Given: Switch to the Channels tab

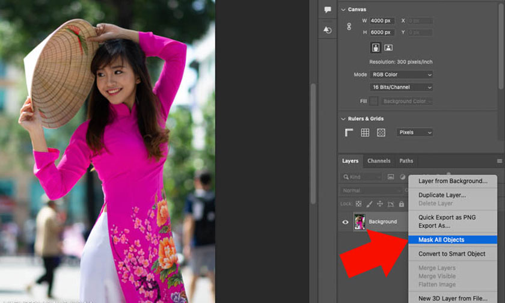Looking at the screenshot, I should [x=379, y=161].
